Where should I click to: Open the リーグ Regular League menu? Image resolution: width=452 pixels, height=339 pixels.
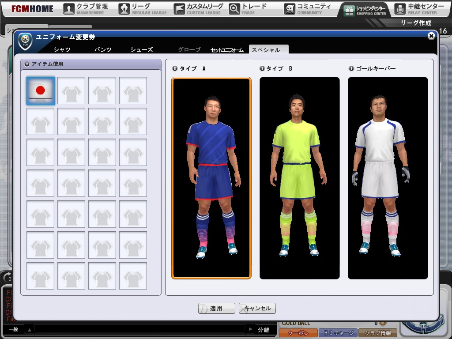point(143,9)
